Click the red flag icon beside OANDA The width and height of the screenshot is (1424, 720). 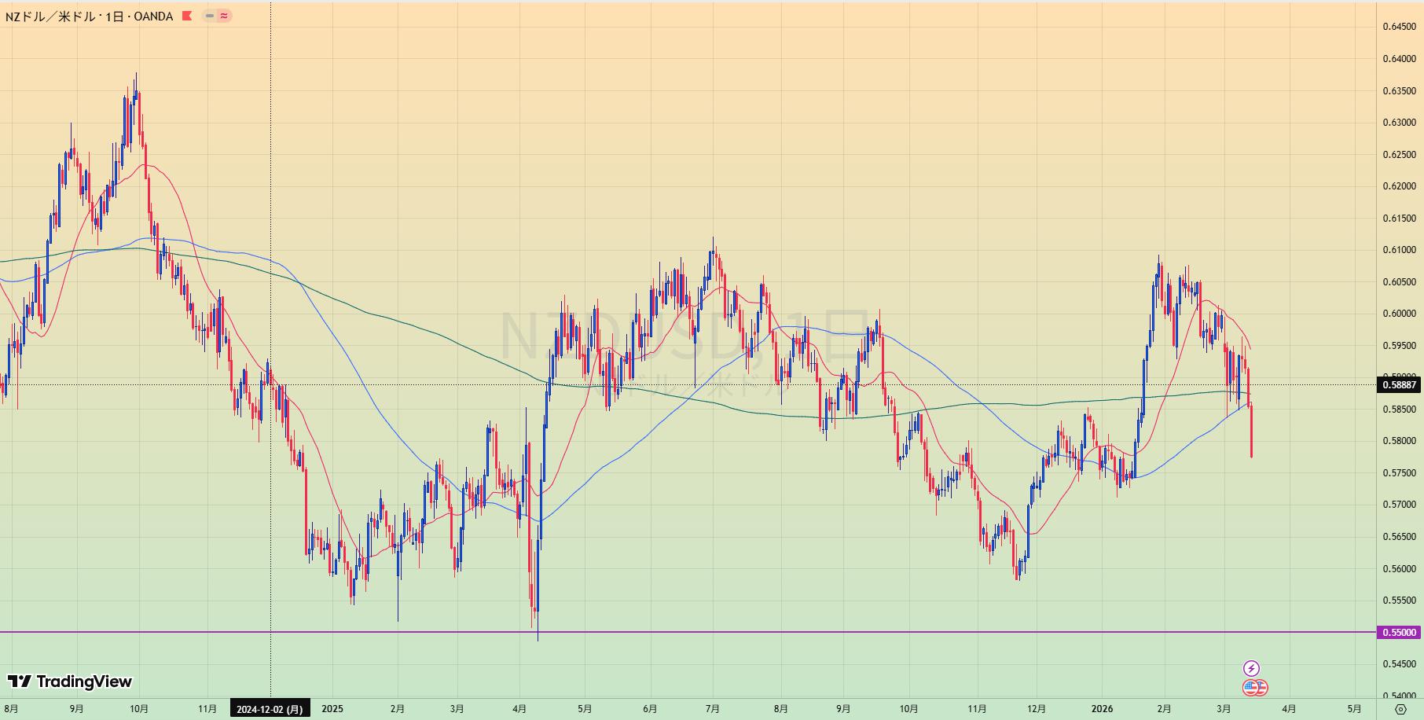[187, 16]
